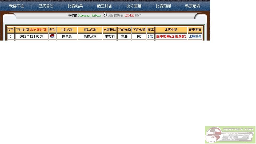Select the home team cell 巴拿馬
The width and height of the screenshot is (256, 144).
tap(67, 37)
